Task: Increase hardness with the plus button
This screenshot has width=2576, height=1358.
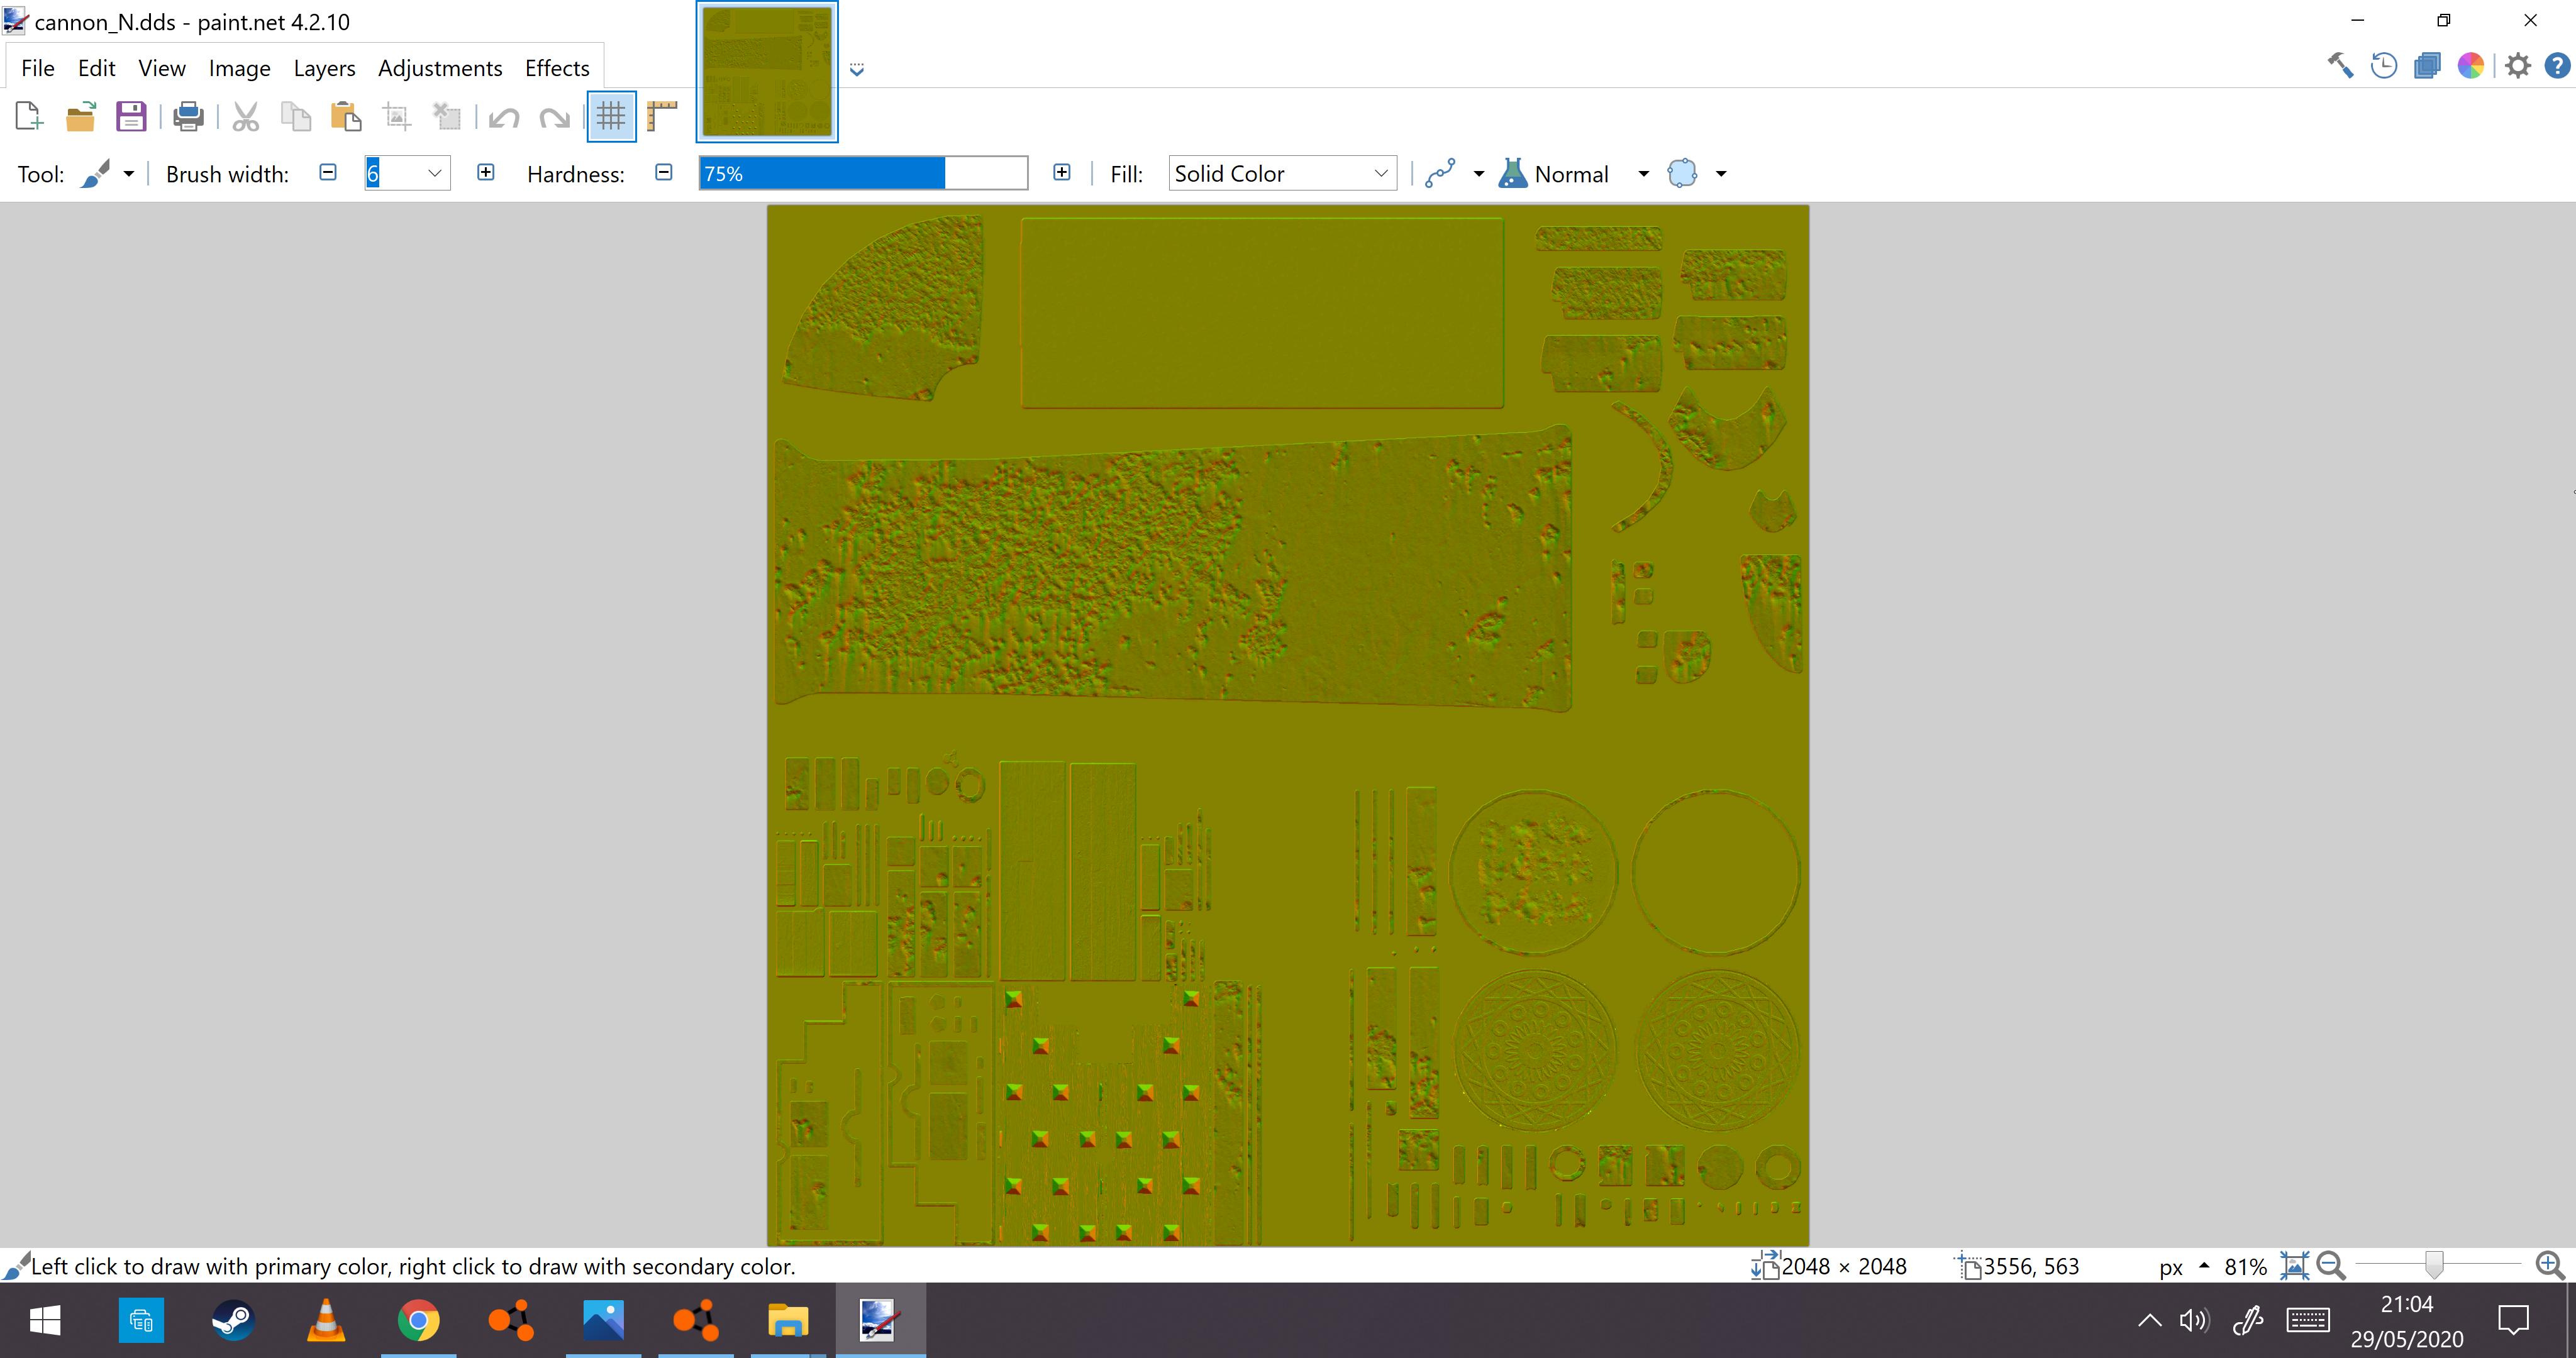Action: pyautogui.click(x=1062, y=172)
